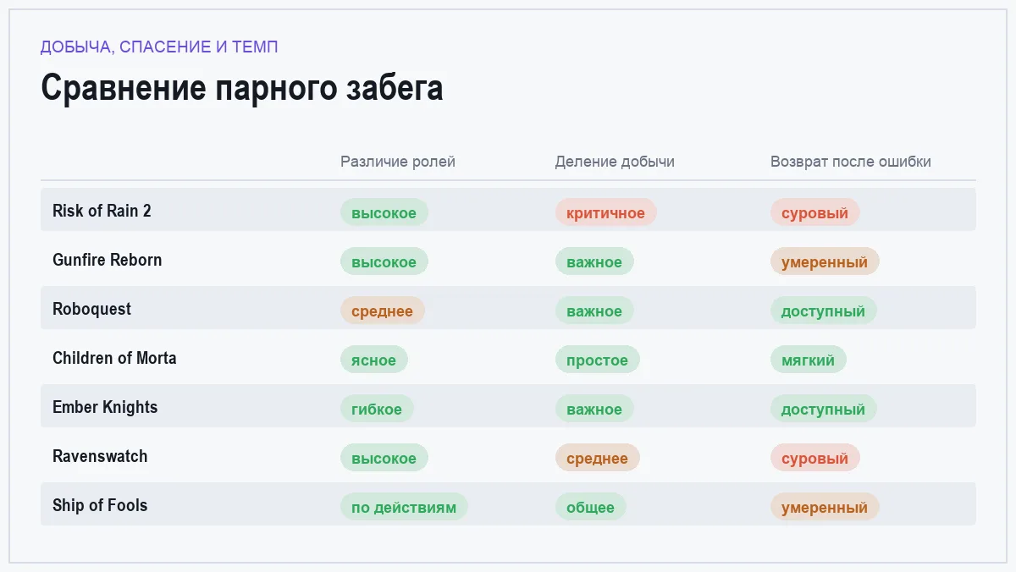This screenshot has height=572, width=1016.
Task: Select the "умеренный" badge in Ship of Fools row
Action: [x=825, y=507]
